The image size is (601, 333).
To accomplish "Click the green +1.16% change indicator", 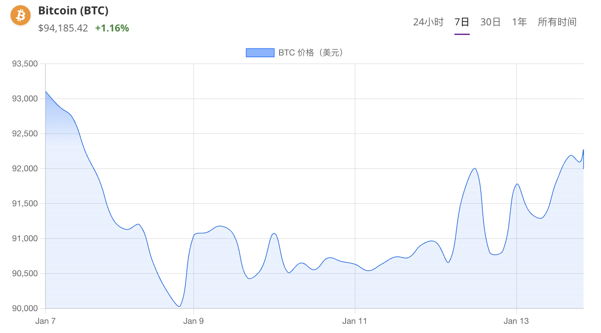I will [x=112, y=28].
